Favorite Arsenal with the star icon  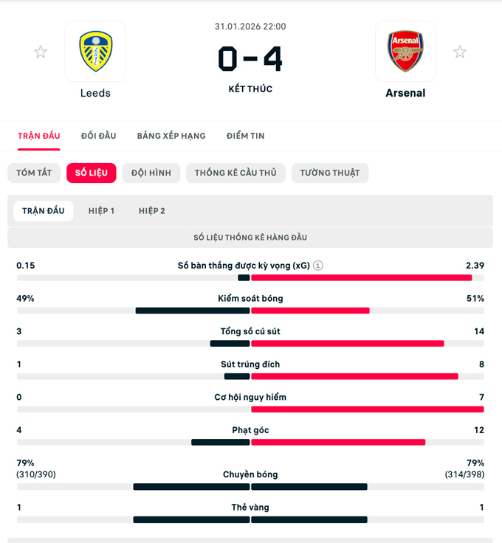coord(460,52)
